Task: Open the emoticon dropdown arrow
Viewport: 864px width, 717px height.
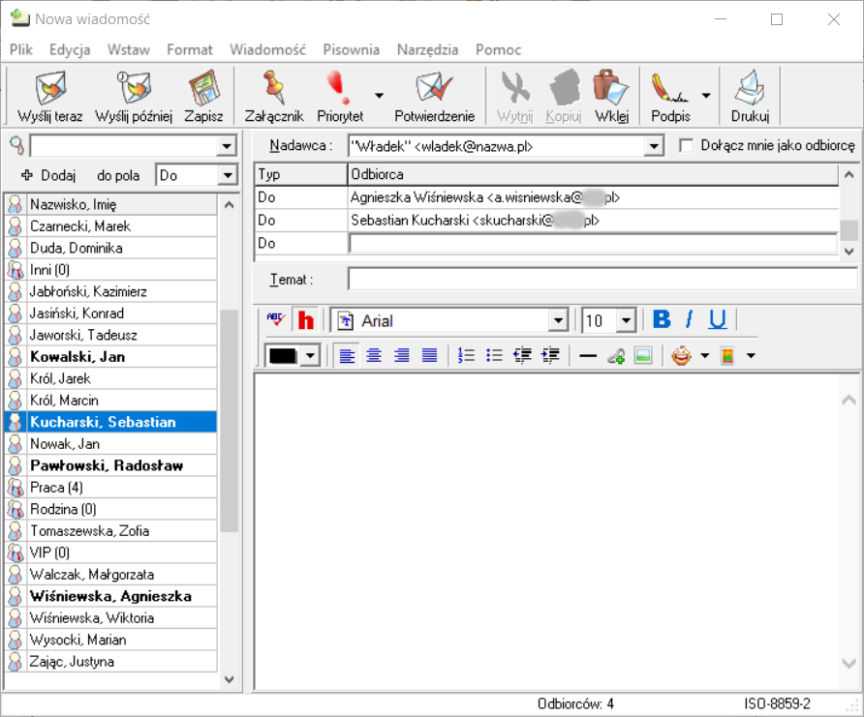Action: [705, 355]
